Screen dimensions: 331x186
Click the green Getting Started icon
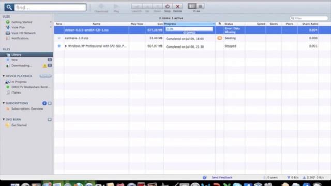point(8,22)
